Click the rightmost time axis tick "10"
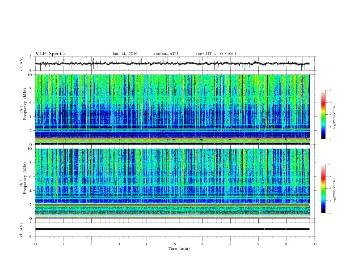This screenshot has width=354, height=274. pyautogui.click(x=314, y=244)
